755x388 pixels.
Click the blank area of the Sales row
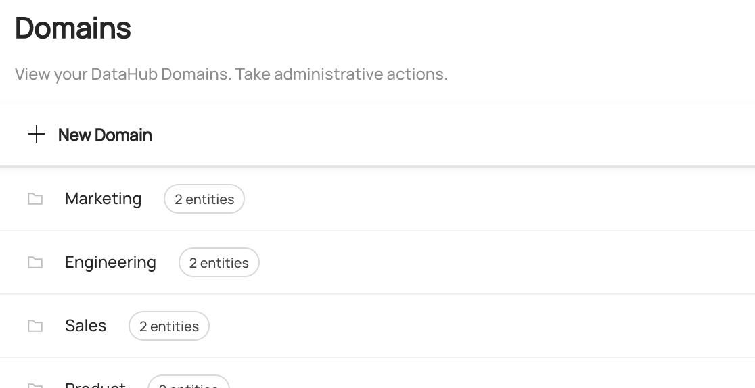501,326
